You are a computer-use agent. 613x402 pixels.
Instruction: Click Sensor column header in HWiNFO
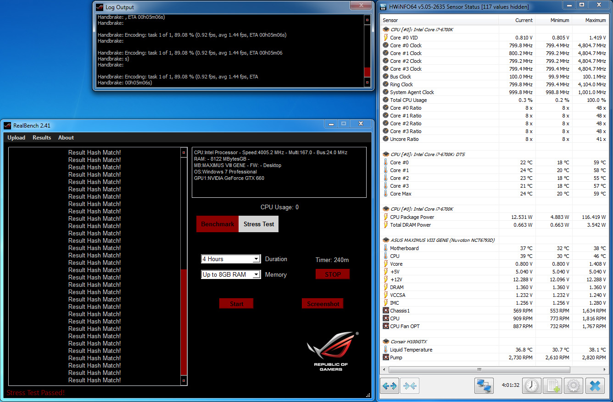pyautogui.click(x=440, y=20)
